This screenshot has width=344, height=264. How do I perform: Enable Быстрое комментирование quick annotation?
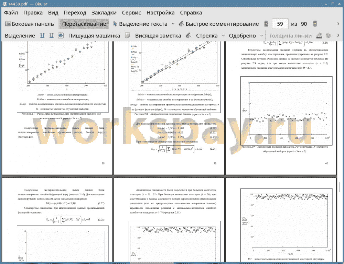(219, 24)
